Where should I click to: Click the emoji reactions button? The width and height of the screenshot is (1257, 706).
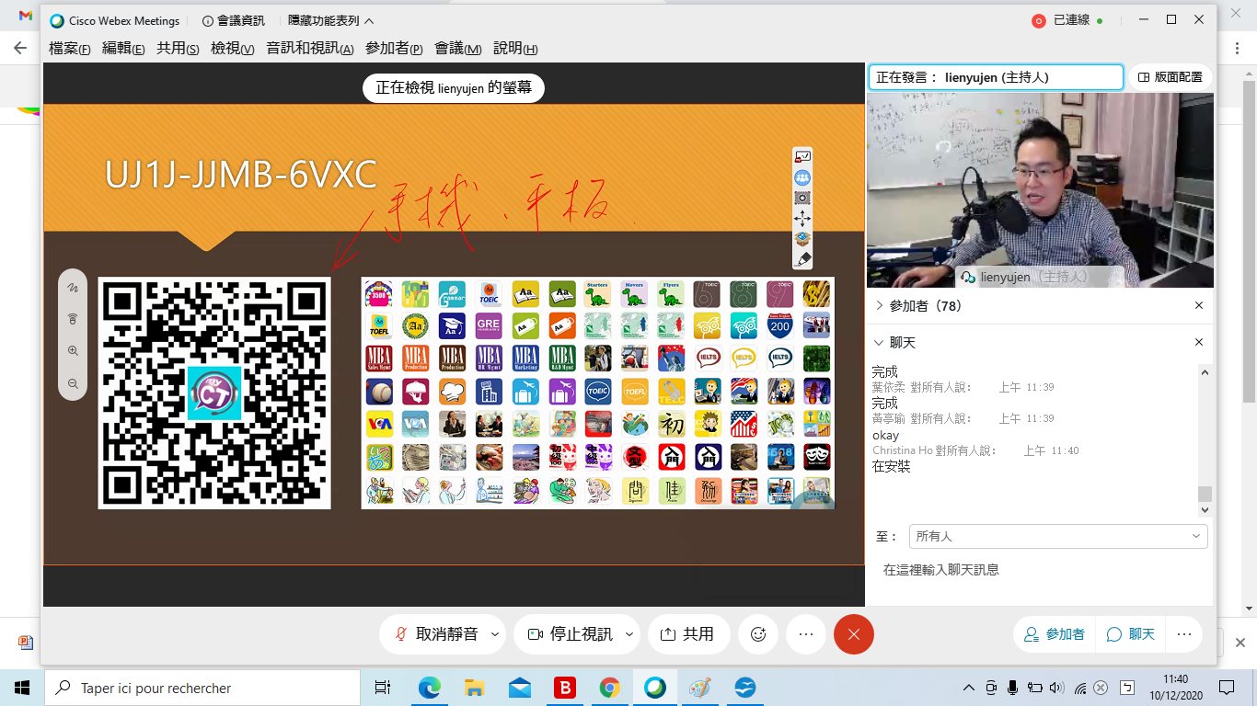[758, 634]
